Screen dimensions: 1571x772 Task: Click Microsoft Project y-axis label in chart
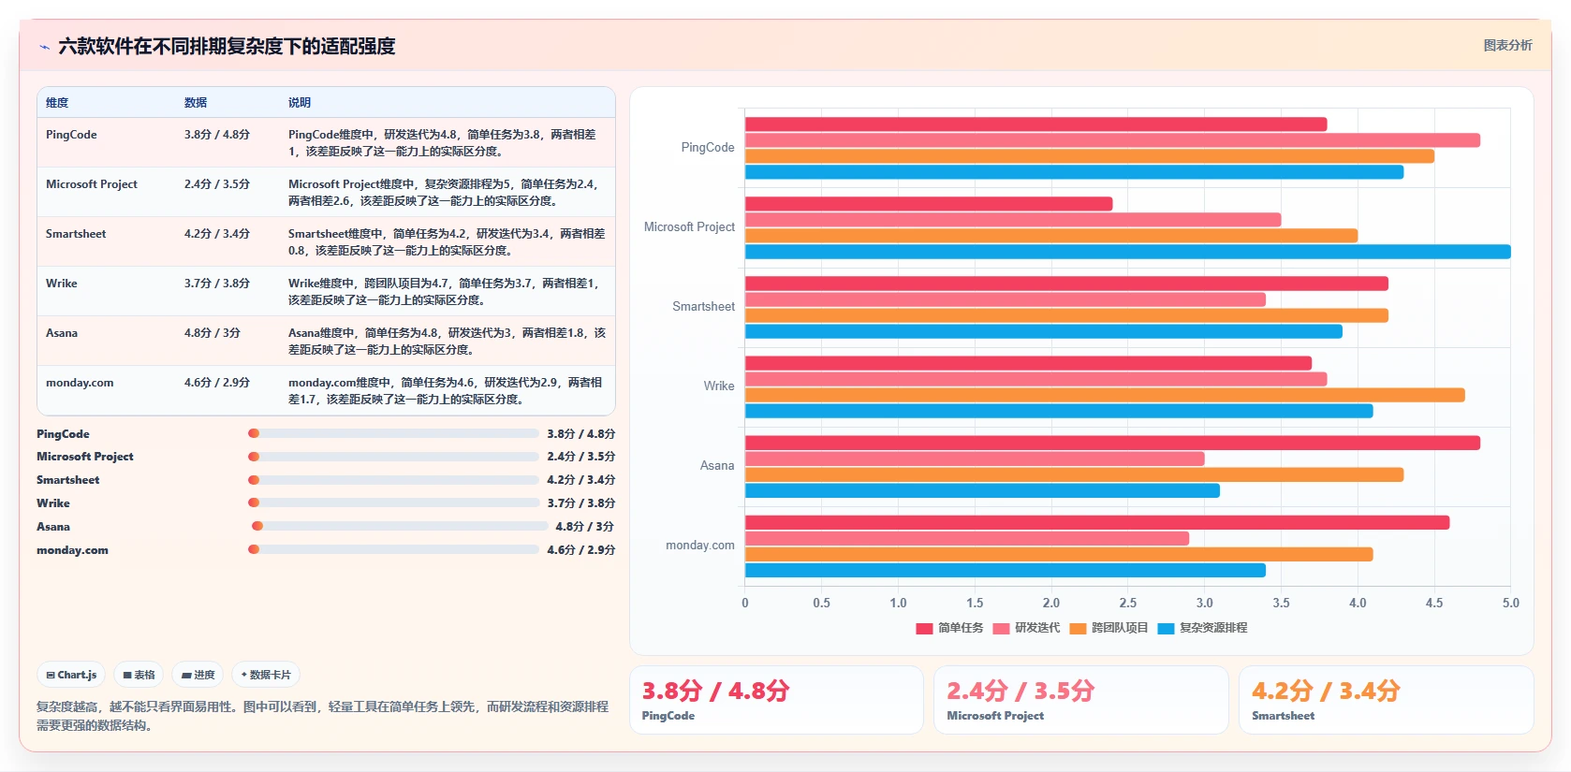pos(689,227)
